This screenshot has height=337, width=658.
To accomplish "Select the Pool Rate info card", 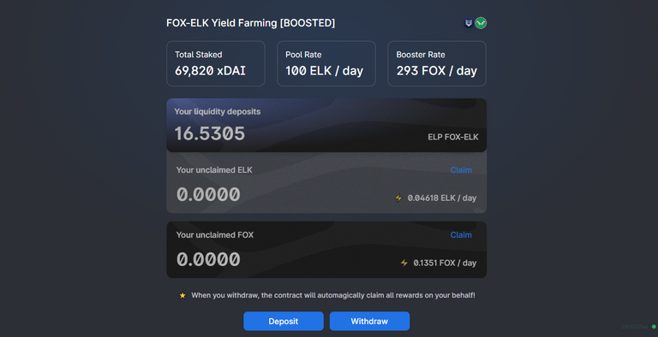I will (326, 63).
